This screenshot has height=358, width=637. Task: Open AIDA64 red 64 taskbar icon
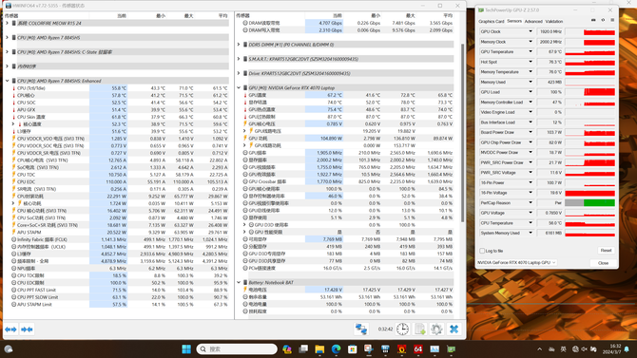[x=418, y=349]
